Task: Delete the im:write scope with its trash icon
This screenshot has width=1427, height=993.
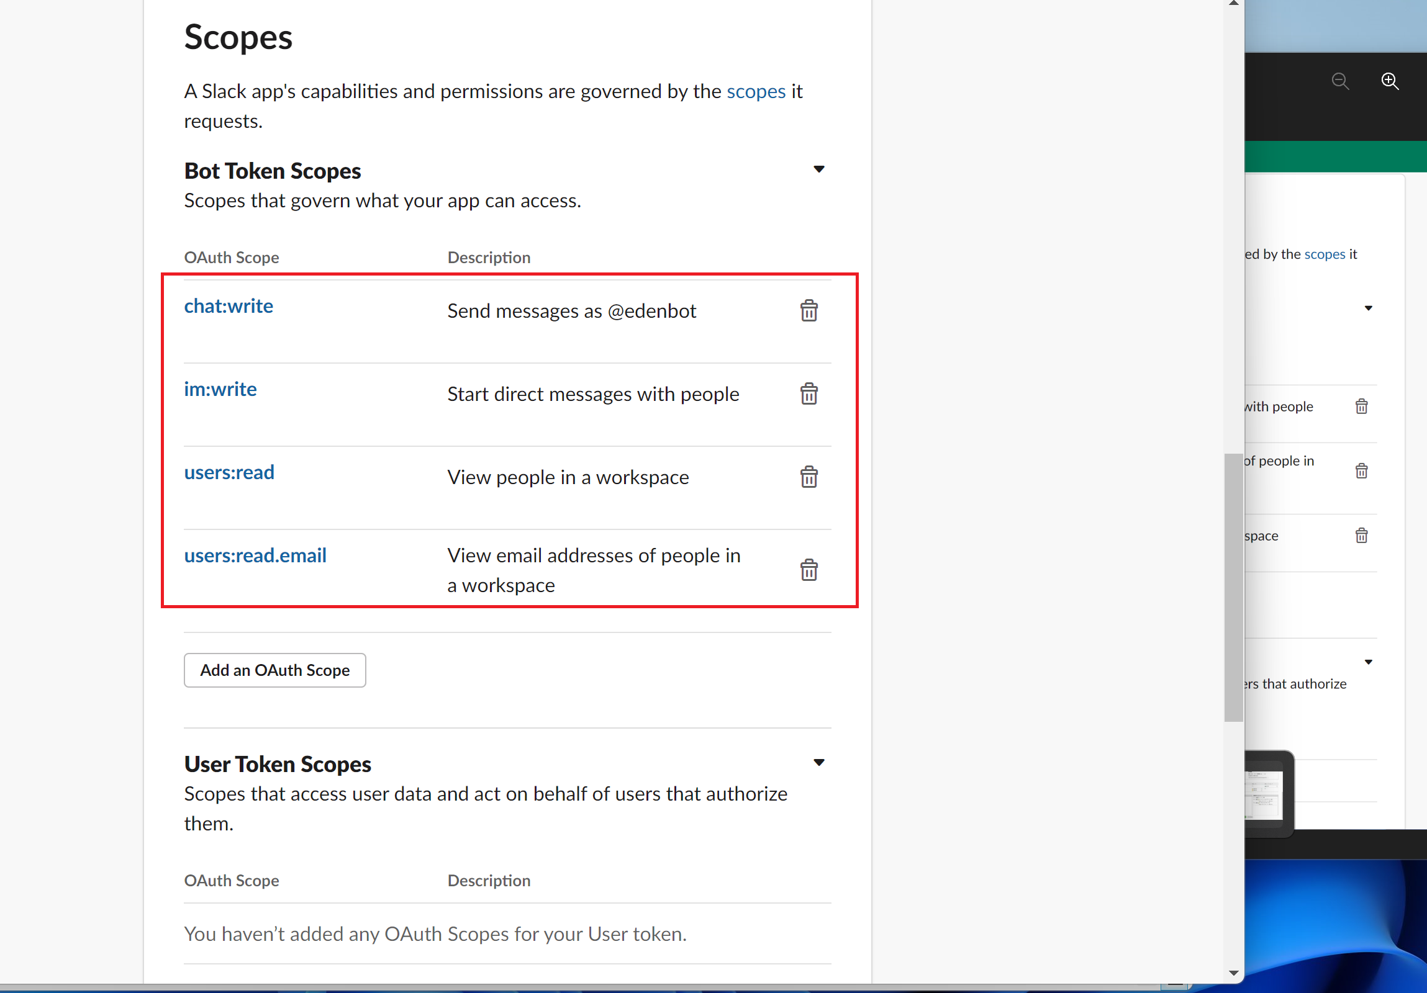Action: 809,393
